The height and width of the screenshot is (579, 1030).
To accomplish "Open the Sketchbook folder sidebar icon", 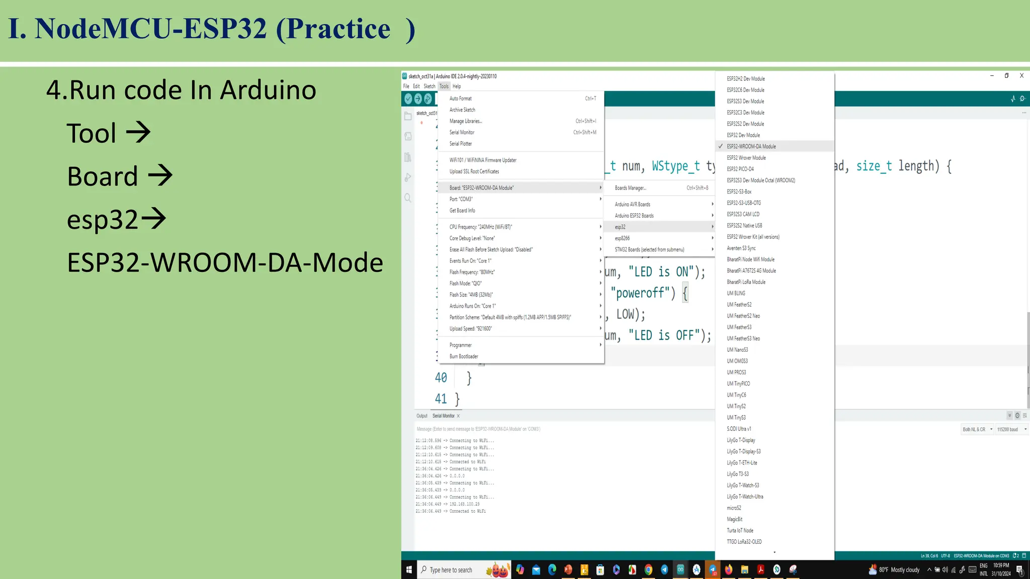I will pyautogui.click(x=408, y=116).
